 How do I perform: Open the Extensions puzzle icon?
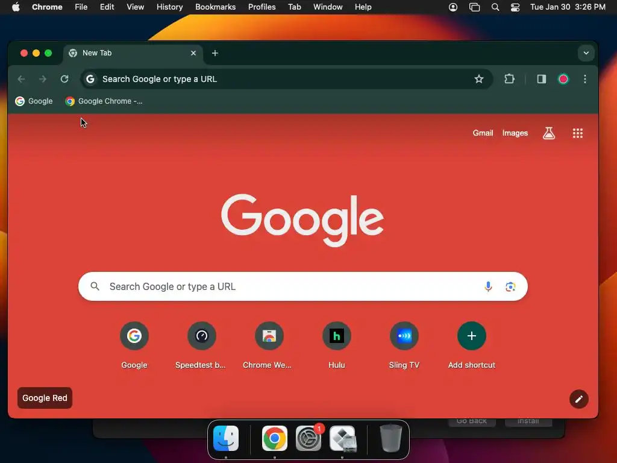509,79
